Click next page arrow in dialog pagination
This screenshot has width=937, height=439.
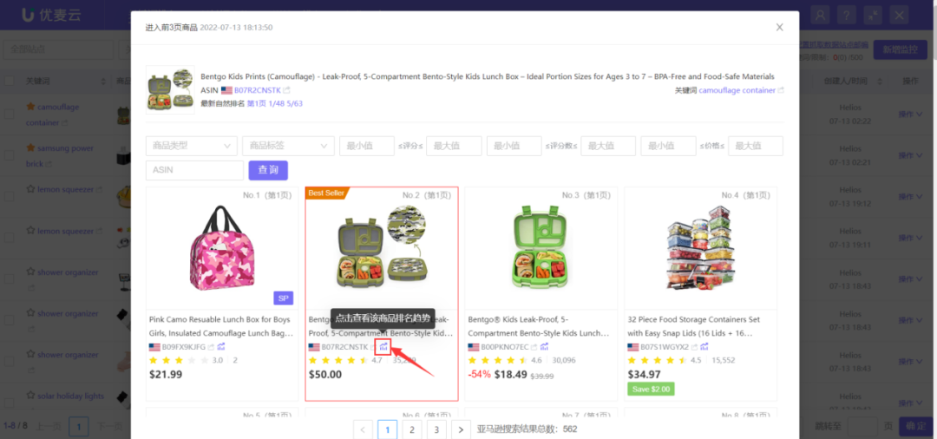(461, 429)
